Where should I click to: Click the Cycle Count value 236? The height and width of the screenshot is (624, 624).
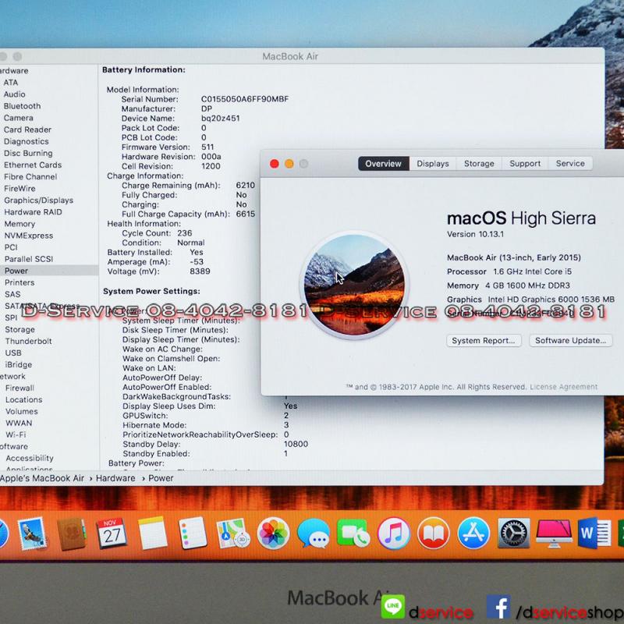pos(185,233)
